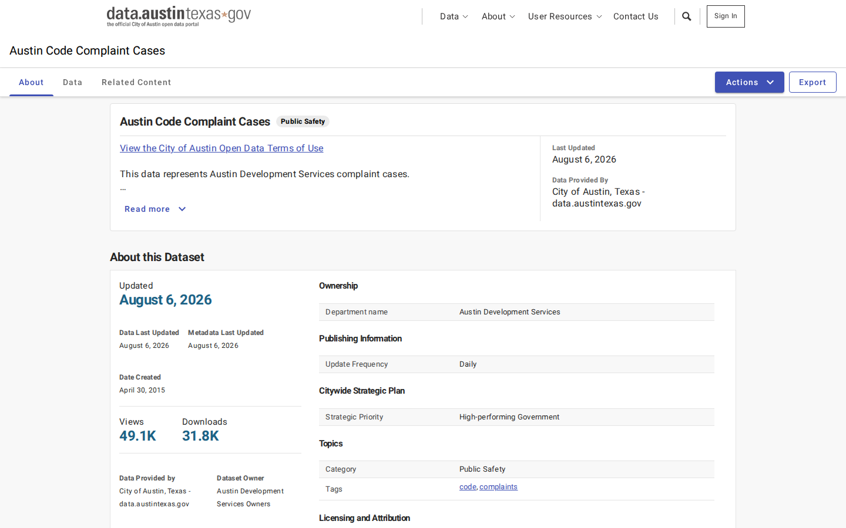Click the Publishing Information heading
This screenshot has width=846, height=528.
click(x=360, y=339)
